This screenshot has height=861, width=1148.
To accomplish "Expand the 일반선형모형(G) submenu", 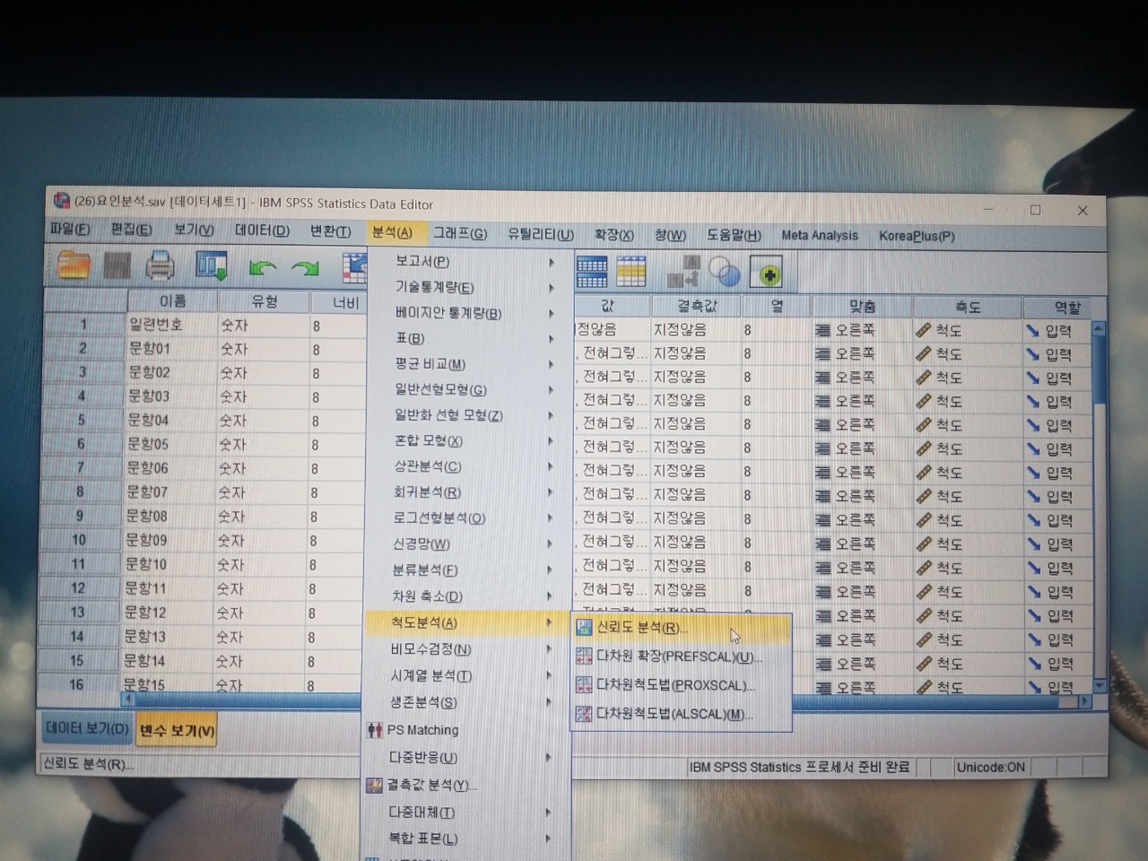I will click(x=469, y=389).
